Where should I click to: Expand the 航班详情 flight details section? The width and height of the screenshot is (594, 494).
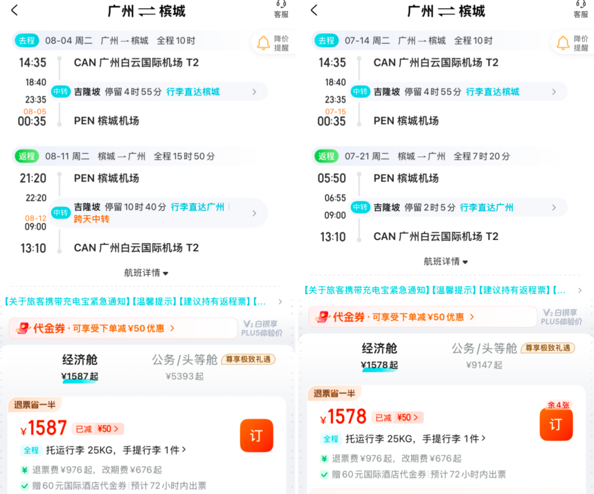(x=146, y=272)
